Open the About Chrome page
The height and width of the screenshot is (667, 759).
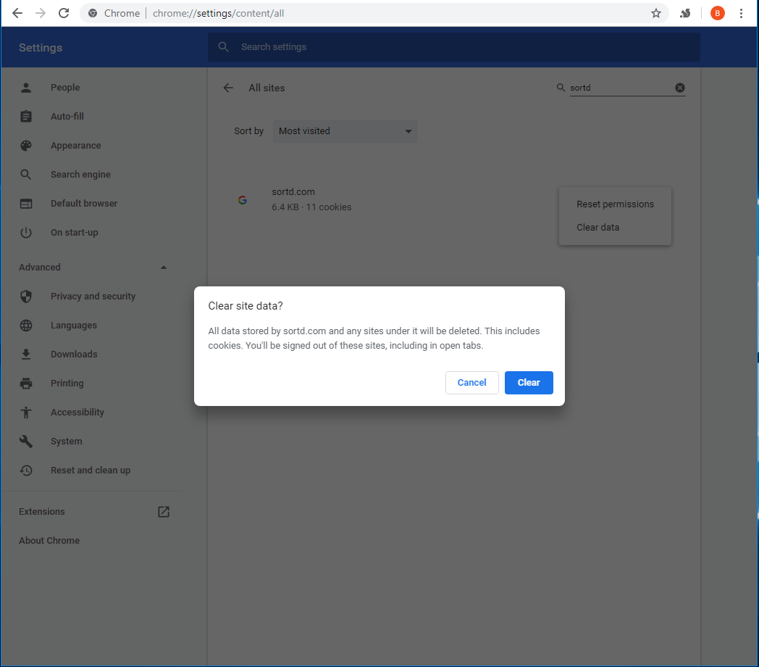click(49, 540)
